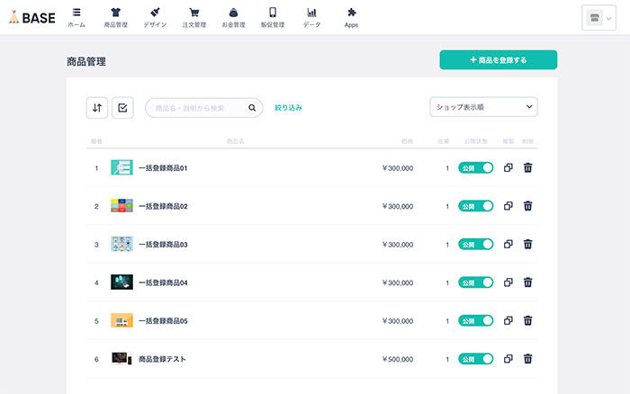Open shop account dropdown at top right
Viewport: 630px width, 394px height.
pyautogui.click(x=598, y=18)
